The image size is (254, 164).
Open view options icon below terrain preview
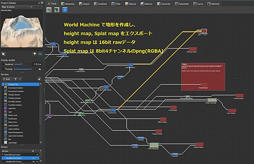3,54
